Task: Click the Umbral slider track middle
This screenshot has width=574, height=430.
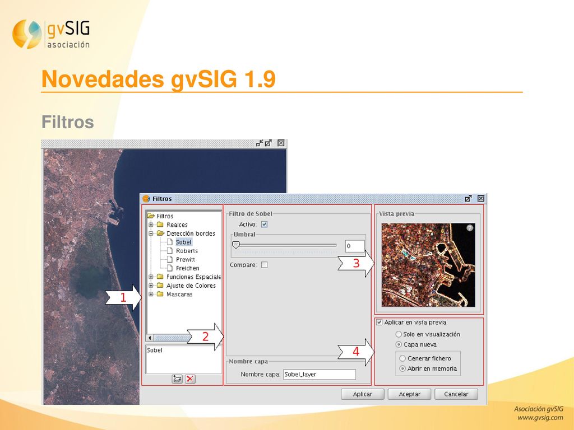Action: point(284,245)
